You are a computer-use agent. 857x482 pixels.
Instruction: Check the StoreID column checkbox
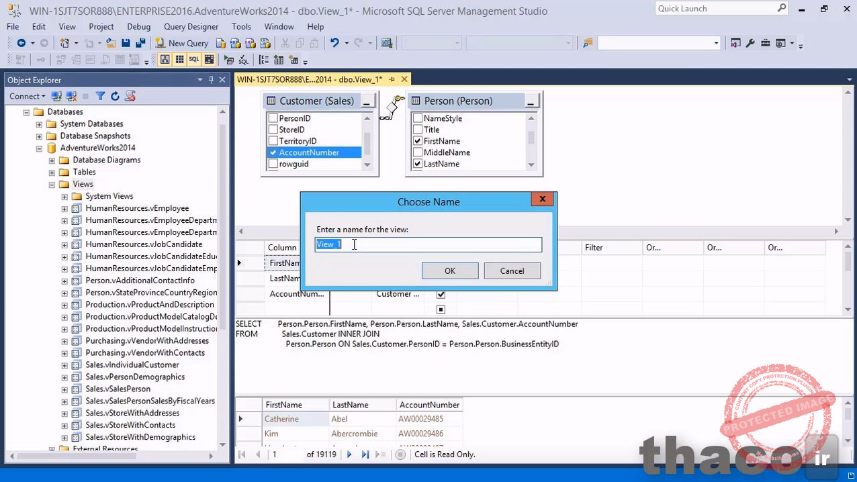pos(273,130)
